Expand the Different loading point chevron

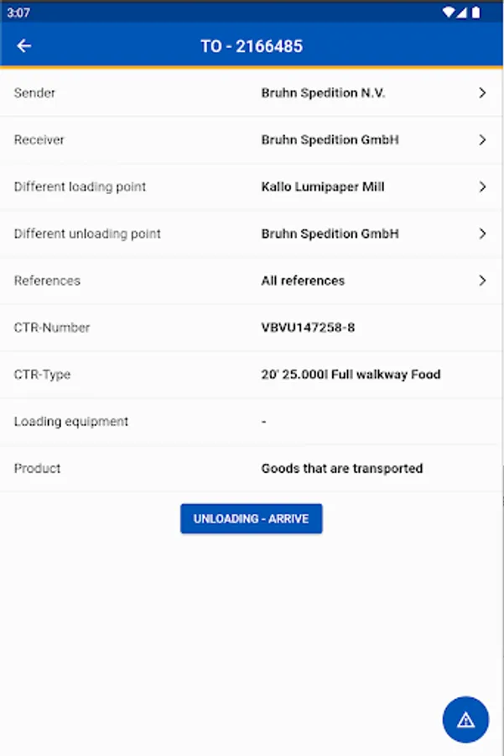[482, 187]
